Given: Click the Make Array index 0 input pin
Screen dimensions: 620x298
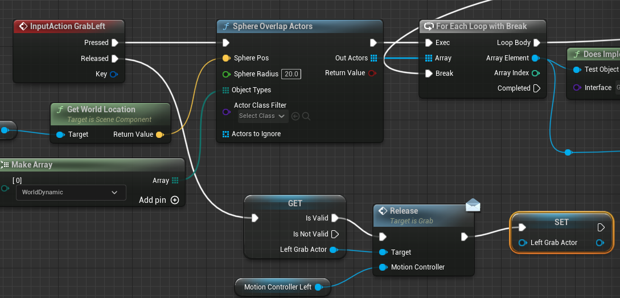Looking at the screenshot, I should click(5, 189).
